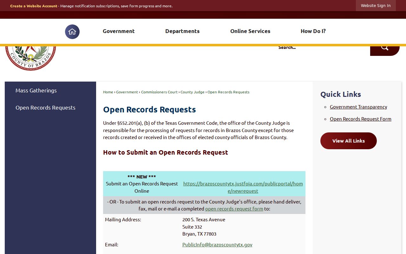The width and height of the screenshot is (406, 254).
Task: Click the Open Records Requests page title
Action: (x=149, y=110)
